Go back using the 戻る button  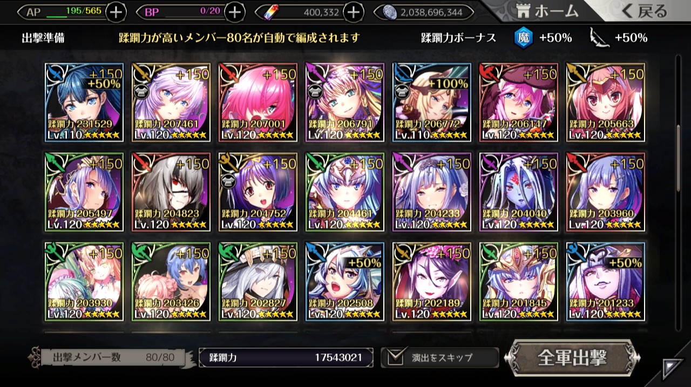click(x=643, y=11)
